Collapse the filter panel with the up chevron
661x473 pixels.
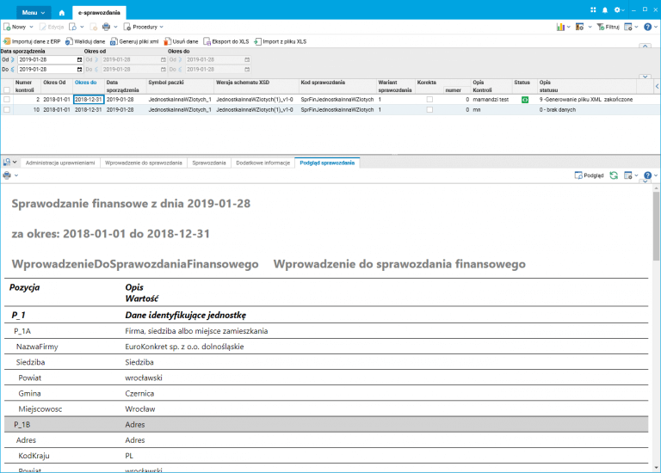(645, 46)
